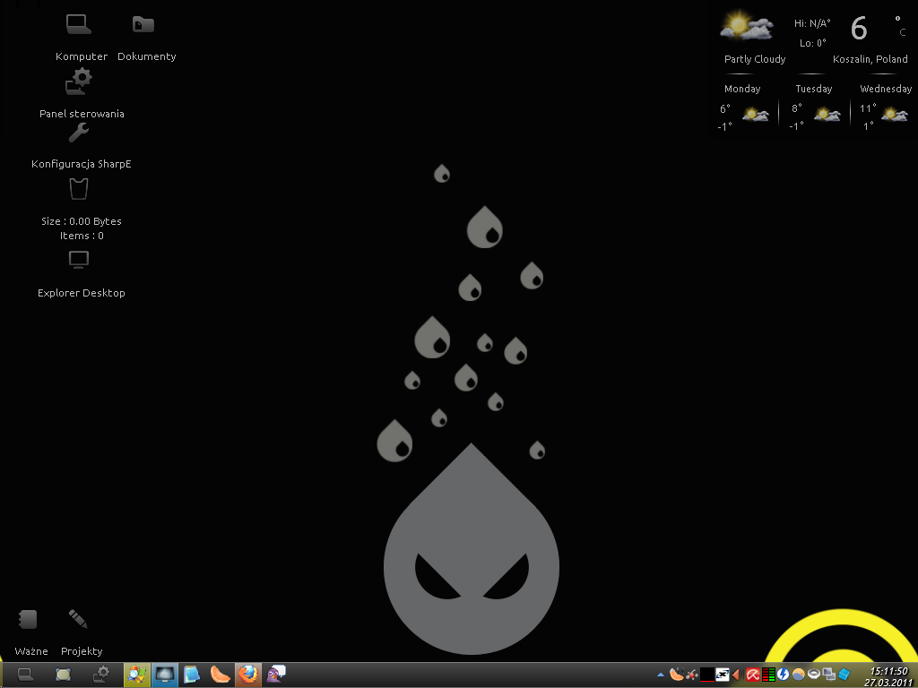Click the Tuesday forecast label
Screen dimensions: 918x688
pyautogui.click(x=814, y=89)
